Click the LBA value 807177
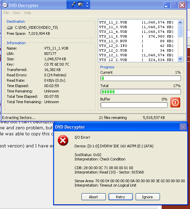This screenshot has height=209, width=190. click(50, 54)
